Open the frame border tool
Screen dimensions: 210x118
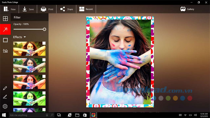tap(5, 40)
